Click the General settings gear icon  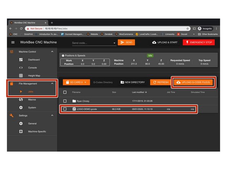pyautogui.click(x=21, y=123)
